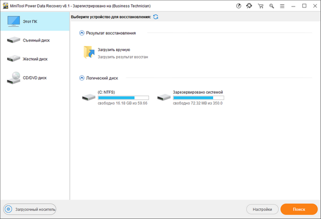Viewport: 321px width, 219px height.
Task: Close the MiniTool Power Data Recovery window
Action: [x=315, y=6]
